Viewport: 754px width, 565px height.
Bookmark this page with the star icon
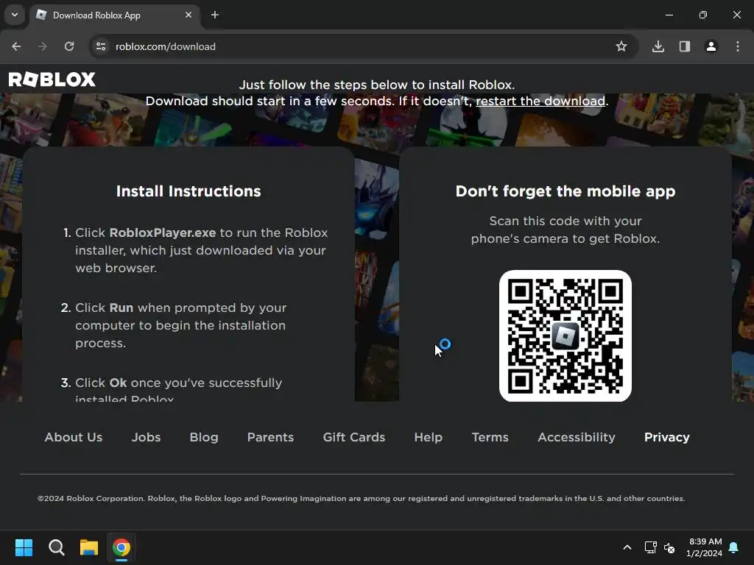point(621,46)
